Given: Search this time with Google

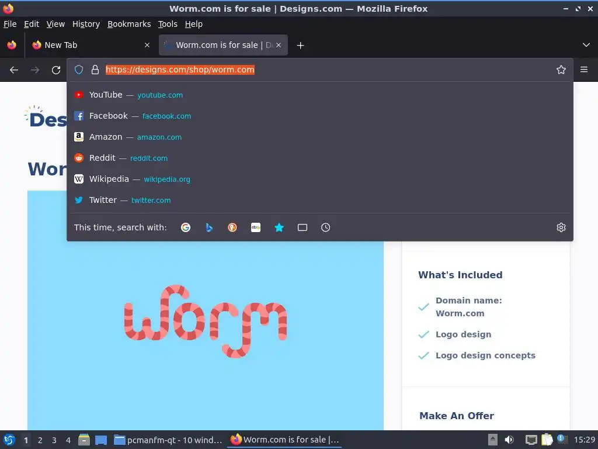Looking at the screenshot, I should [186, 227].
